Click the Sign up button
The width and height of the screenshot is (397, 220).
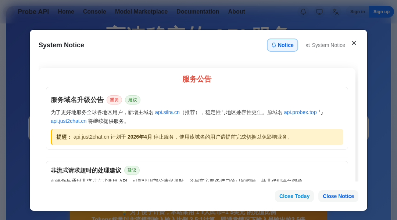click(x=381, y=12)
